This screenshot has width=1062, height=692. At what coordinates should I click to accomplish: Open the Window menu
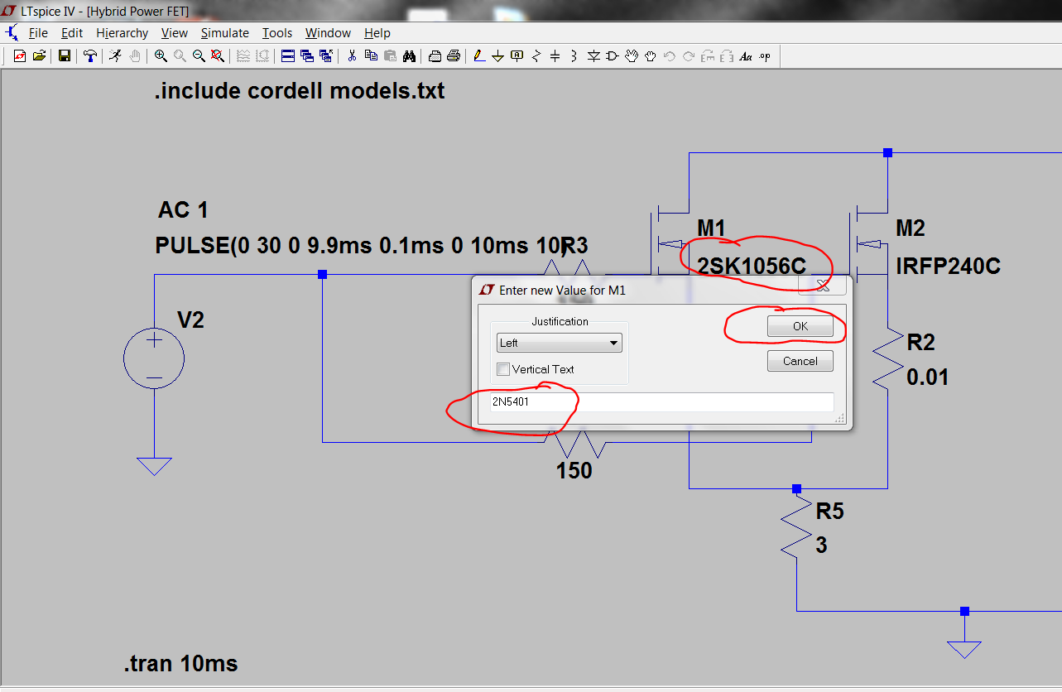(x=328, y=33)
